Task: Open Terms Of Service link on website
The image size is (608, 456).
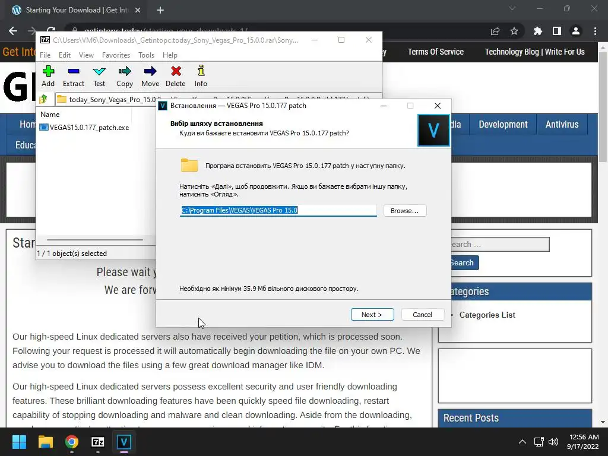Action: (x=435, y=52)
